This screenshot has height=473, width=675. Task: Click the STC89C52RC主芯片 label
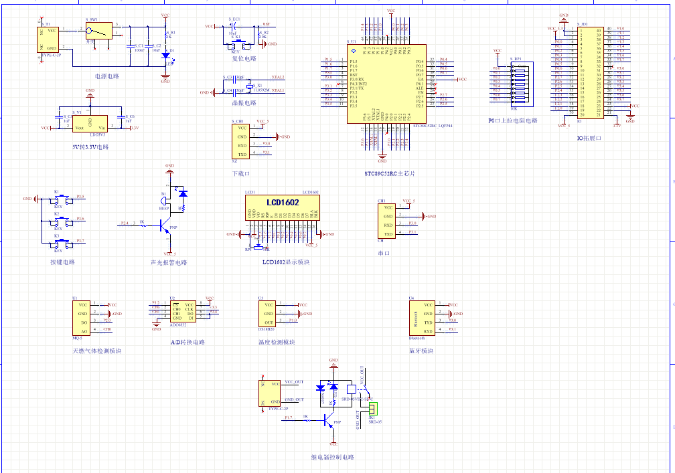click(x=390, y=174)
